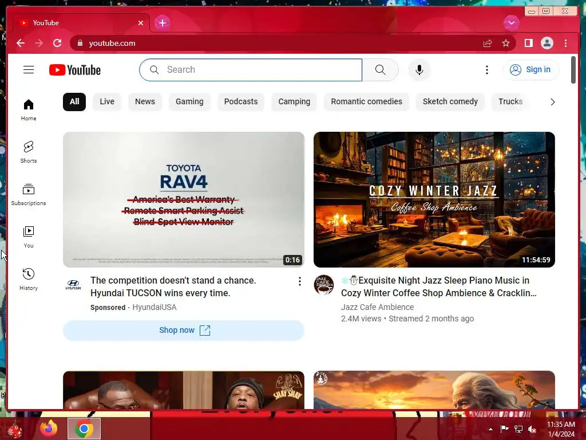
Task: Open the sunset old man video thumbnail
Action: [434, 390]
